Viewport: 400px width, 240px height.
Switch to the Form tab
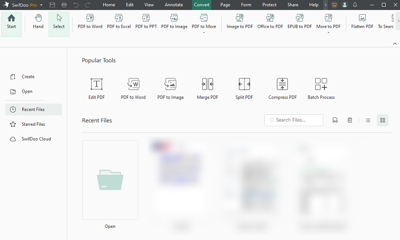246,5
